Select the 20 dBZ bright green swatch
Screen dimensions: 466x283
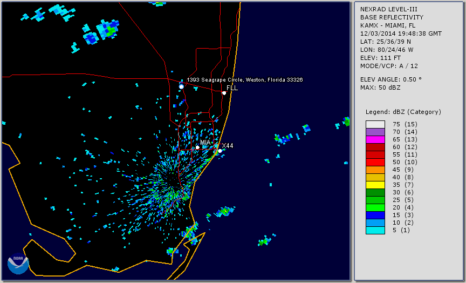pos(375,208)
